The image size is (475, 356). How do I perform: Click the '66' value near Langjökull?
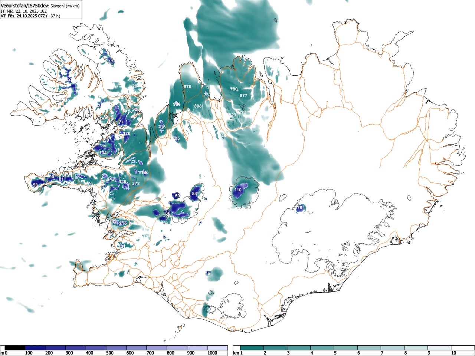point(168,213)
